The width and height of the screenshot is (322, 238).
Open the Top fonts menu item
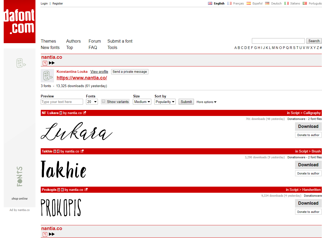[70, 47]
